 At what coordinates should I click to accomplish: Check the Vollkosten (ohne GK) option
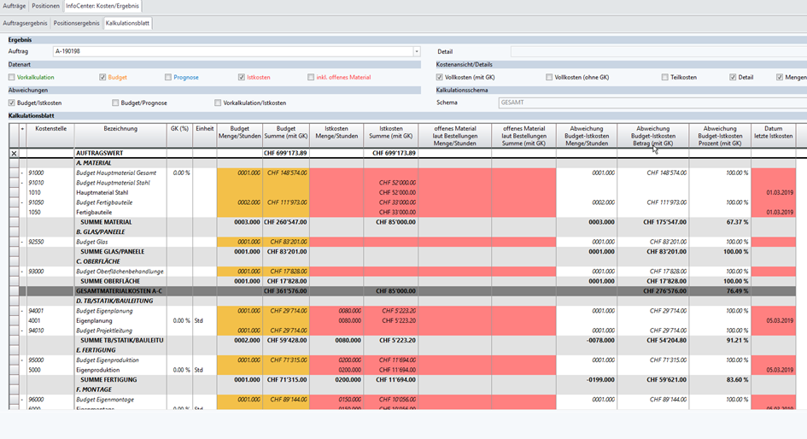click(x=549, y=77)
